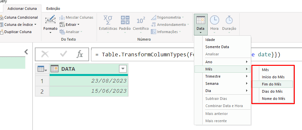302x130 pixels.
Task: Collapse the queries pane with the chevron
Action: point(26,52)
